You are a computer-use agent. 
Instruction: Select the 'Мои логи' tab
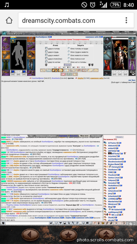pos(84,136)
